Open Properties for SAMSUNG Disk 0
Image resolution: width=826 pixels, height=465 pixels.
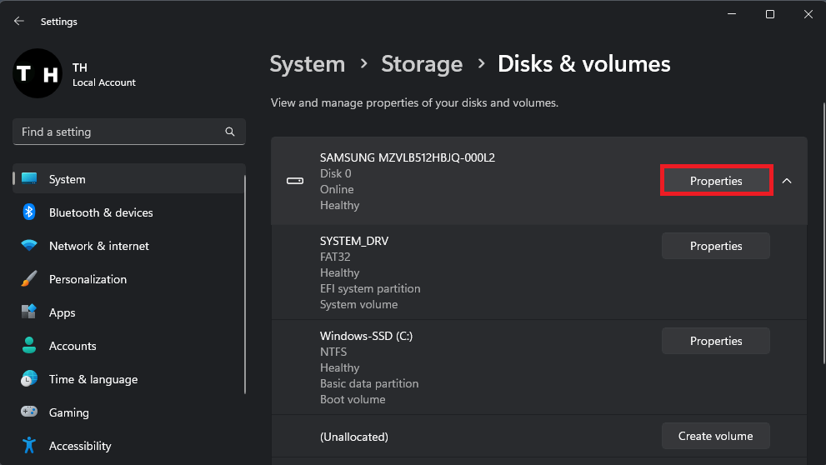tap(716, 181)
